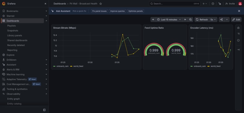Open Alerts & IRM
Viewport: 244px width, 113px height.
[x=13, y=69]
